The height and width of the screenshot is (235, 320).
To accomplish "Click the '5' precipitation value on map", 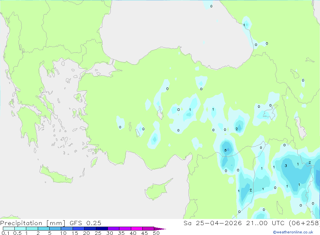I will click(226, 150).
